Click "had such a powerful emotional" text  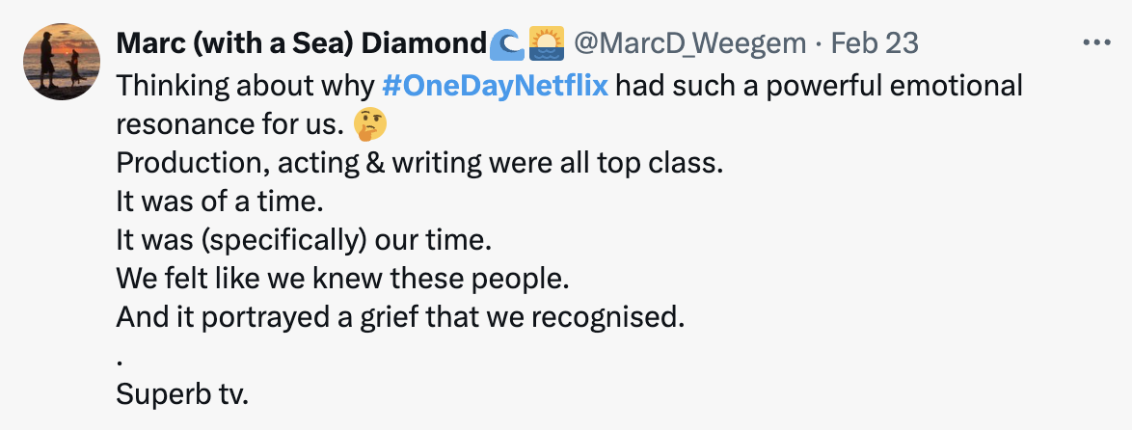click(819, 85)
